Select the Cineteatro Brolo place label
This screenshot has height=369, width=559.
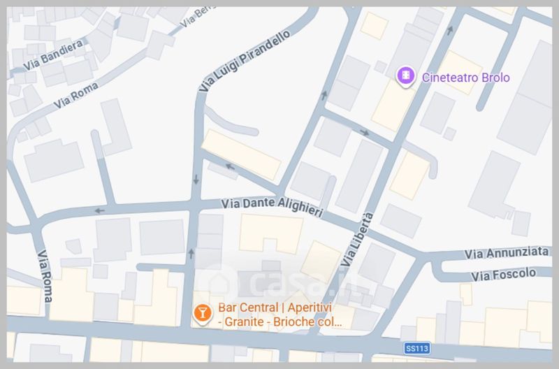click(x=465, y=78)
